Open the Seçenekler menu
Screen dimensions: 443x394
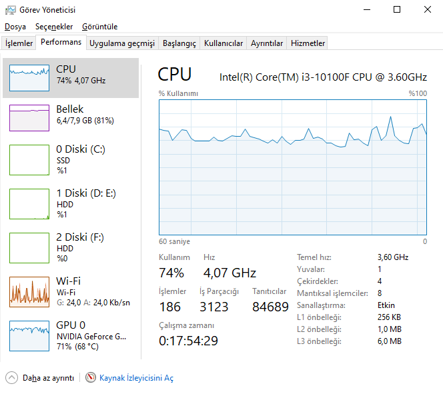click(x=54, y=27)
